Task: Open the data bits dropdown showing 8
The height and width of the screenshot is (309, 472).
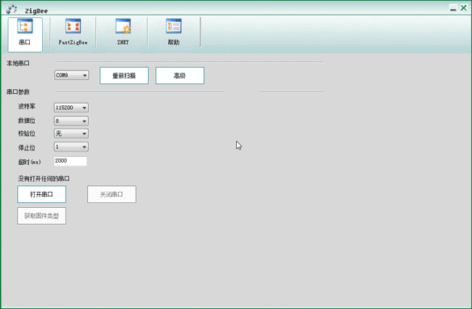Action: pos(71,121)
